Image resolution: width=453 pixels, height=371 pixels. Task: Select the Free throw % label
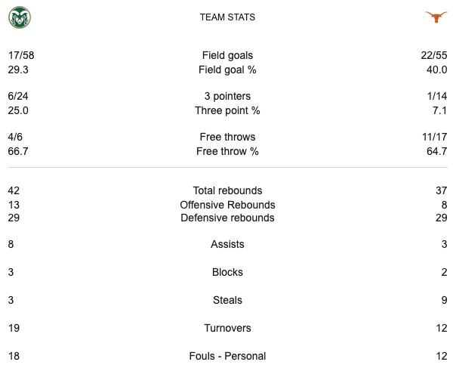tap(227, 151)
